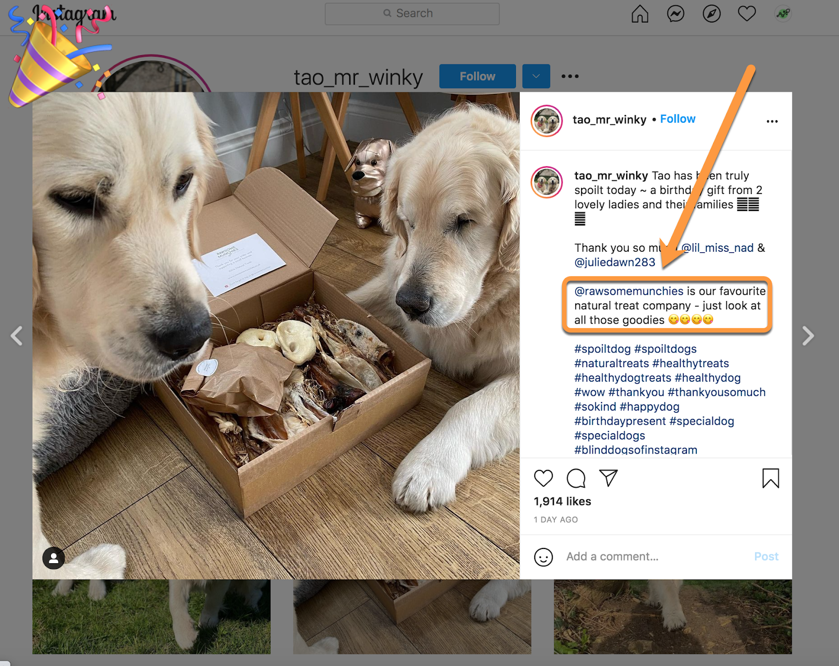Open the #thankyou hashtag
Screen dimensions: 839x666
click(636, 392)
